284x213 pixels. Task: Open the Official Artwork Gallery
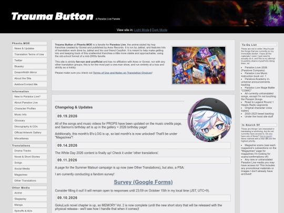(29, 133)
